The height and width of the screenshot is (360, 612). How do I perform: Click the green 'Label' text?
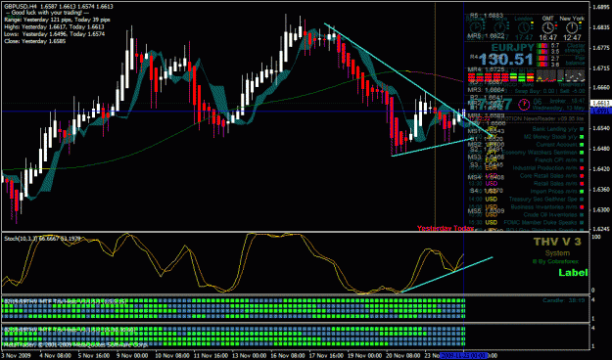point(573,273)
